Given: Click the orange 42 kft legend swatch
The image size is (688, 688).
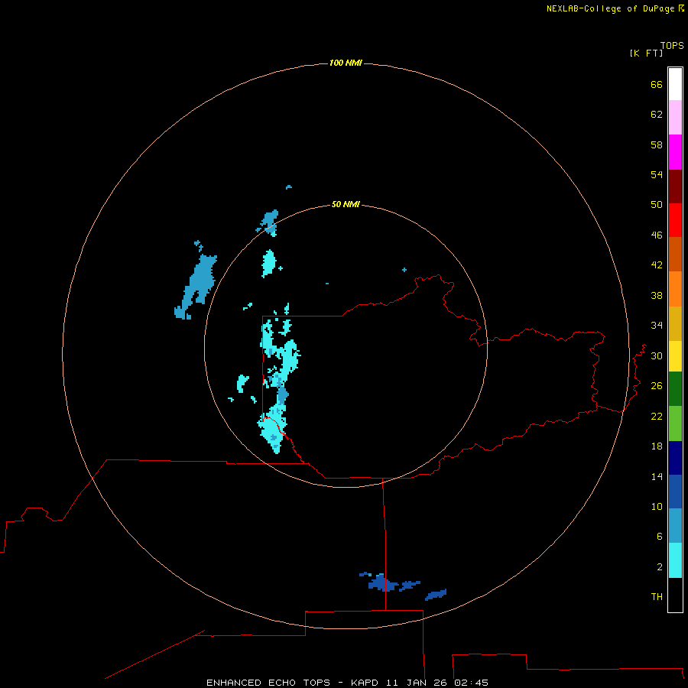Looking at the screenshot, I should (x=675, y=289).
